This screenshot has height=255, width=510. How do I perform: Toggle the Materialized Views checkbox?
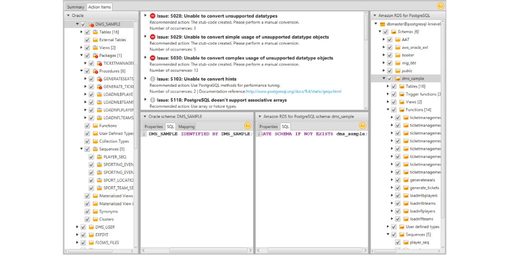click(87, 196)
